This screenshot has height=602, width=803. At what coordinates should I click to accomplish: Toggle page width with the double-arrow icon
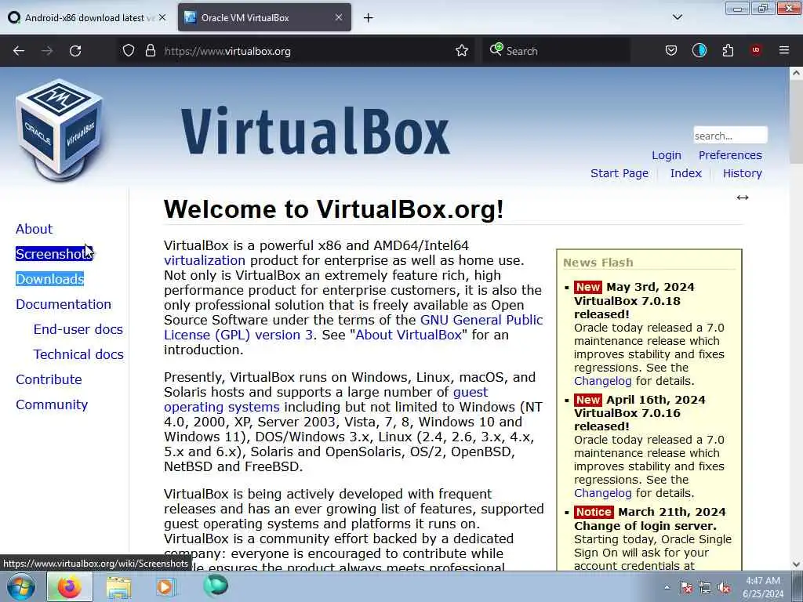[743, 198]
